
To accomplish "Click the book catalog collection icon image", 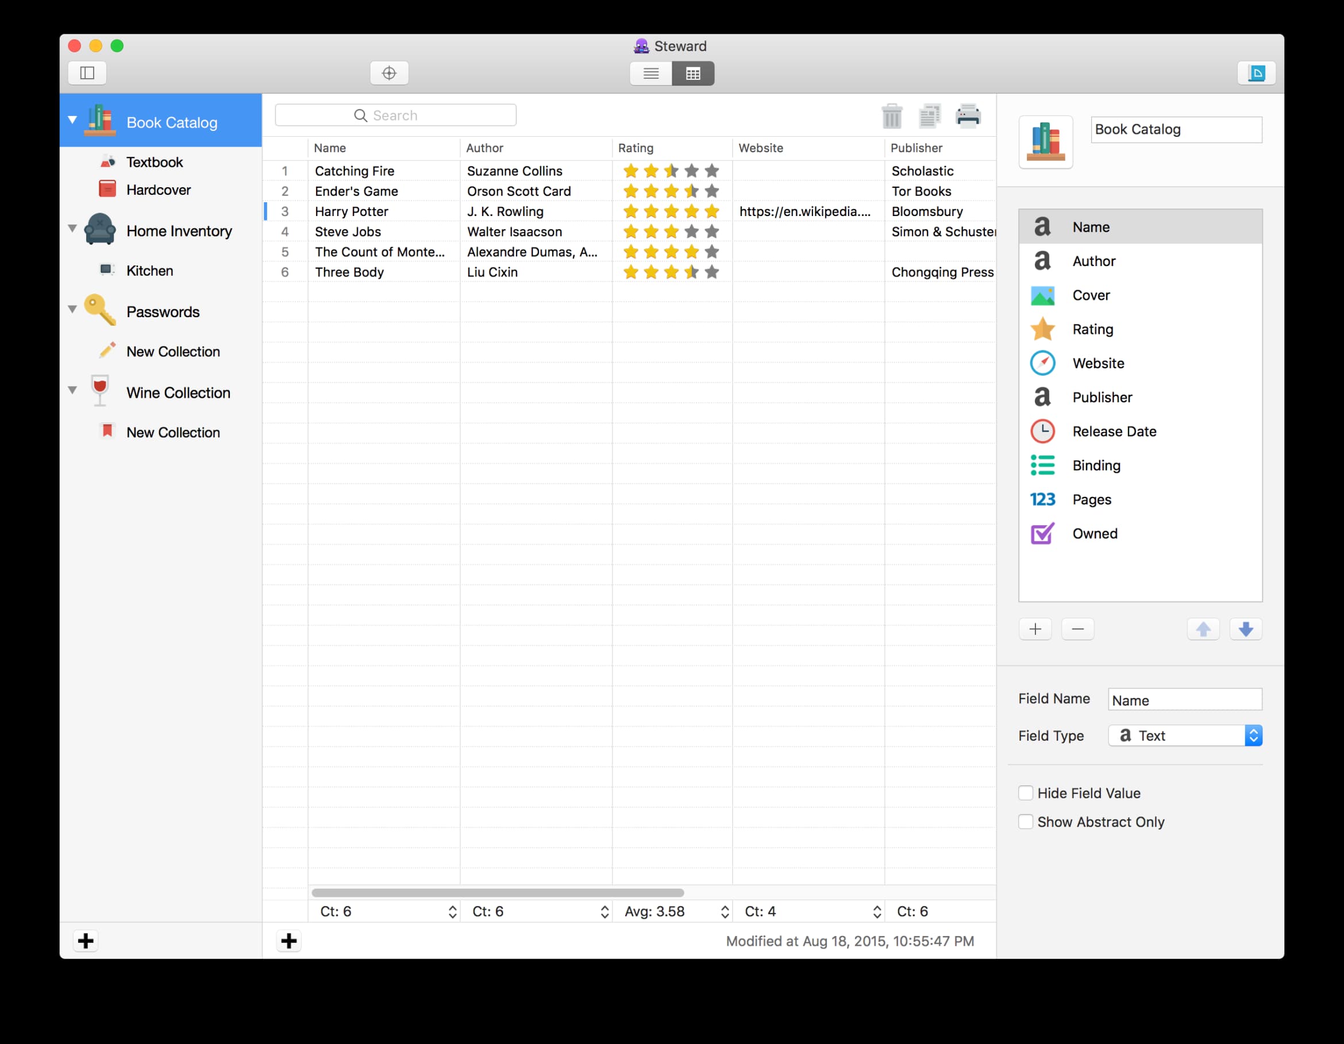I will [x=1045, y=142].
